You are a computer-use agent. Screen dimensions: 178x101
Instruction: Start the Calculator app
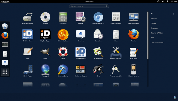pos(63,18)
